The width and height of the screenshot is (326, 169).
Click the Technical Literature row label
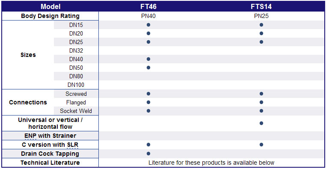tap(50, 163)
